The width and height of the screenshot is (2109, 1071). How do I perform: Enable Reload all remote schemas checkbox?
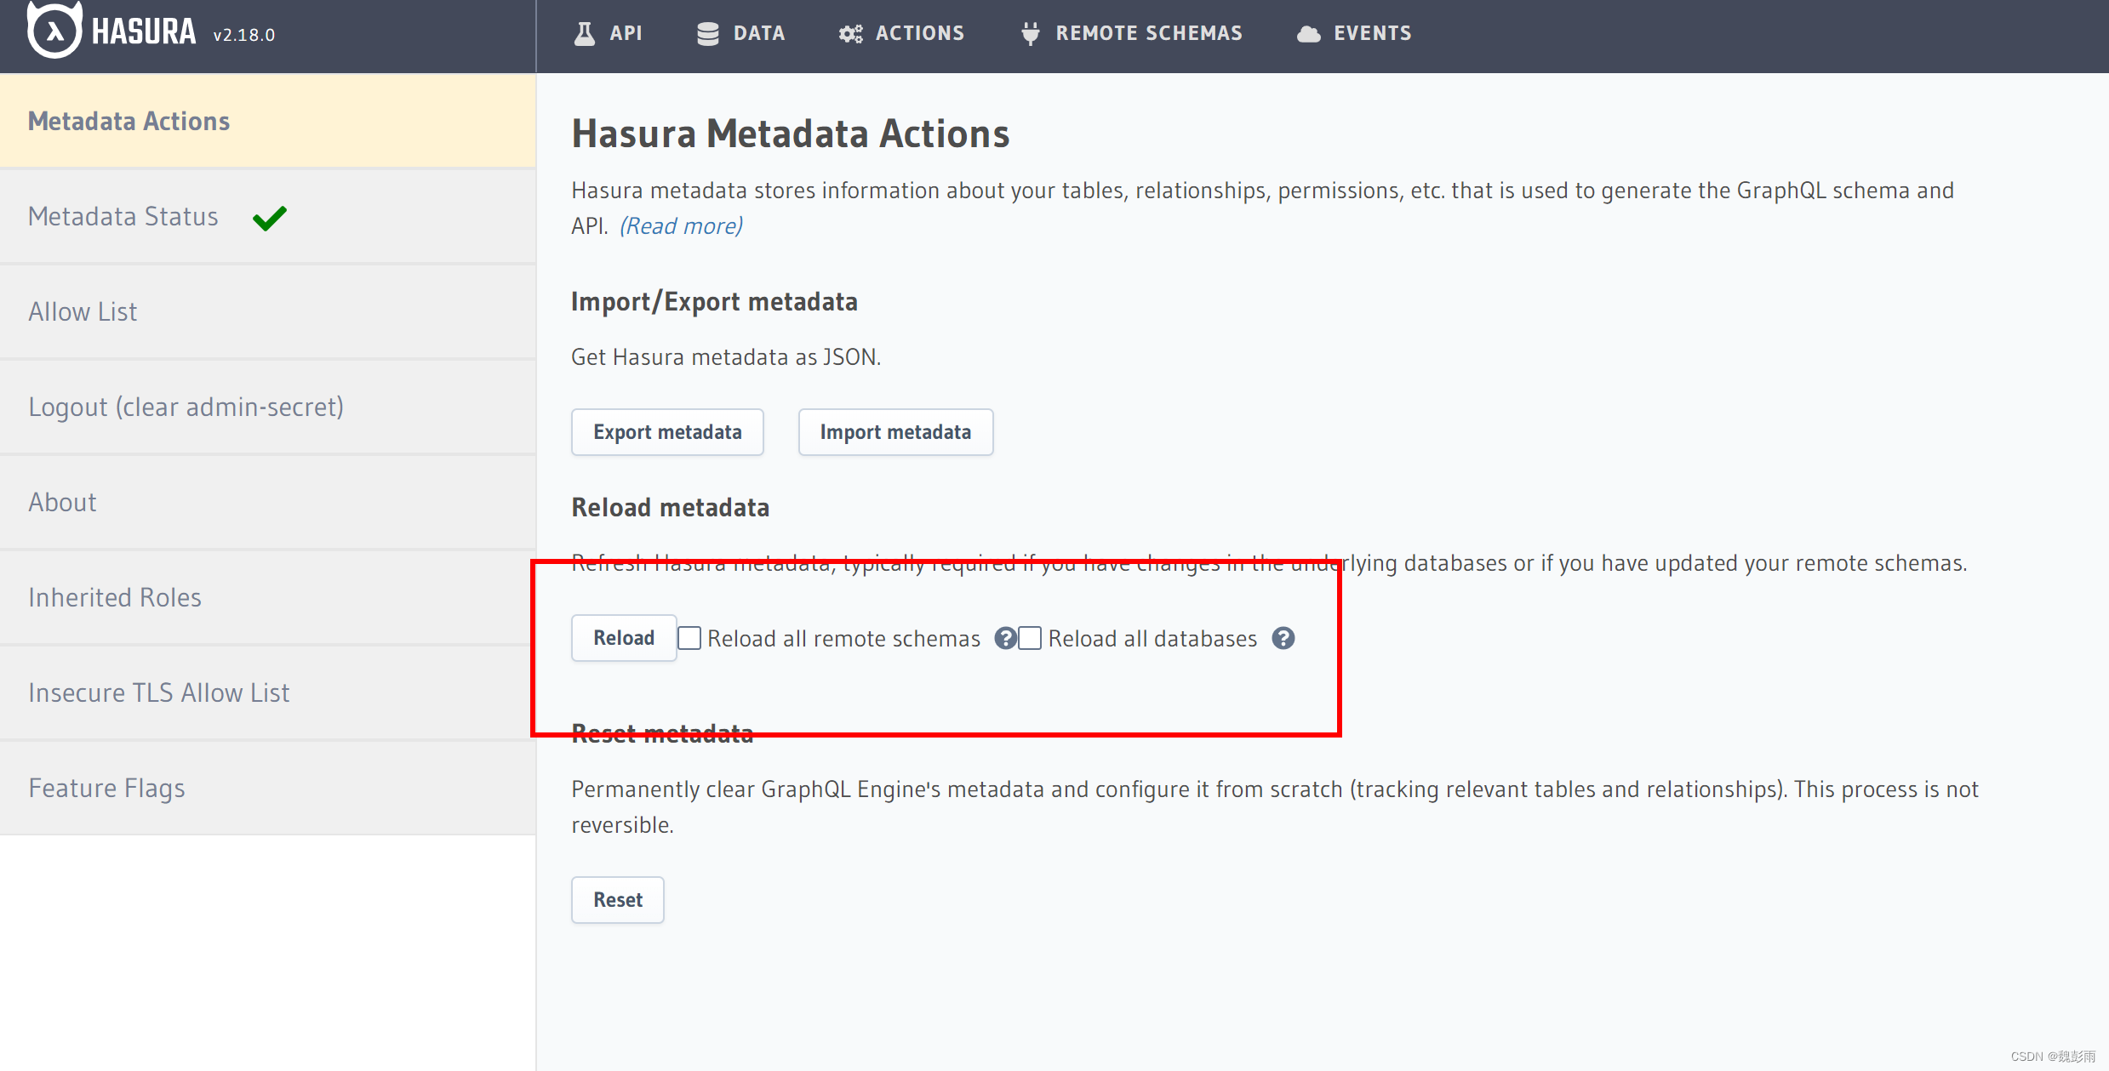[x=689, y=638]
